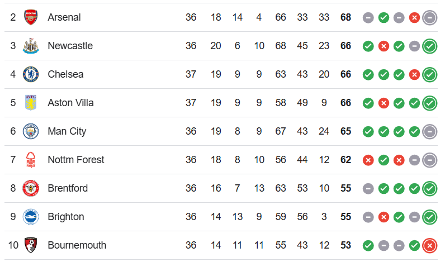Click Newcastle's latest win result icon

point(430,46)
